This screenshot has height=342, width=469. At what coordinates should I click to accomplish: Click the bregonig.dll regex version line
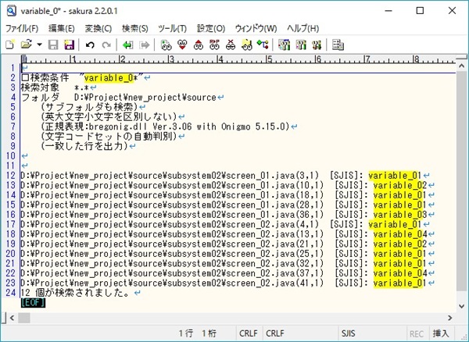click(x=169, y=126)
